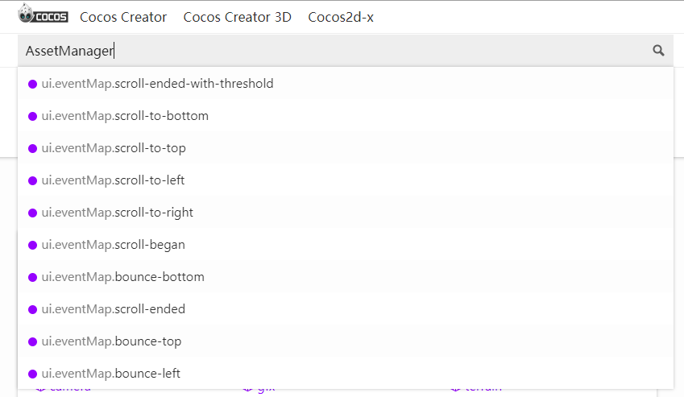Click purple dot beside scroll-to-bottom result
The image size is (684, 397).
[33, 116]
